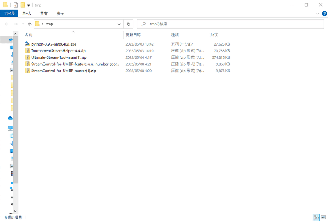Screen dimensions: 328x221
Task: Refresh the tmp folder view
Action: click(128, 24)
